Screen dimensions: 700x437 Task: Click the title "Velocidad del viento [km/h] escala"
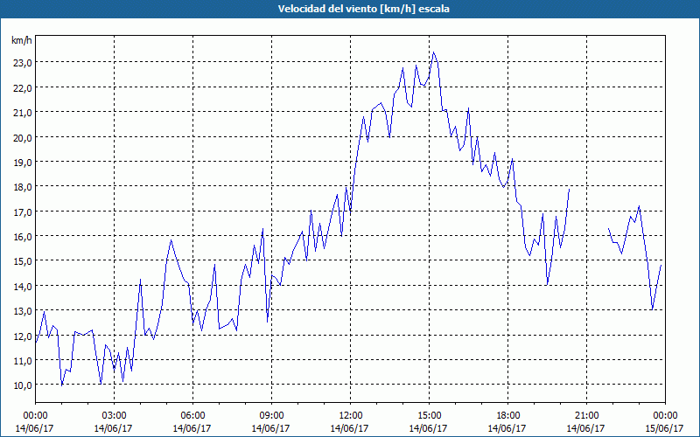(363, 9)
